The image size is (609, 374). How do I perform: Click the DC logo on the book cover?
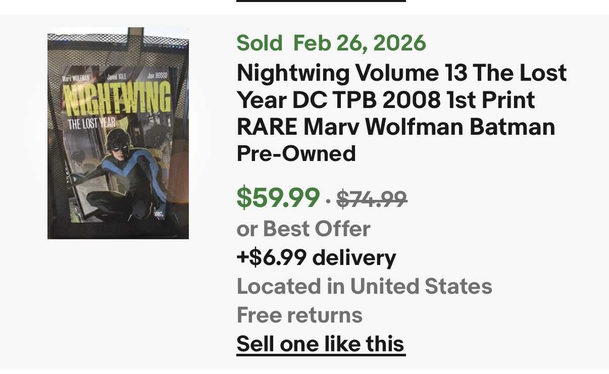[159, 213]
